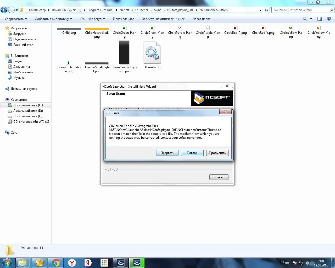Open Документы library

pyautogui.click(x=21, y=67)
